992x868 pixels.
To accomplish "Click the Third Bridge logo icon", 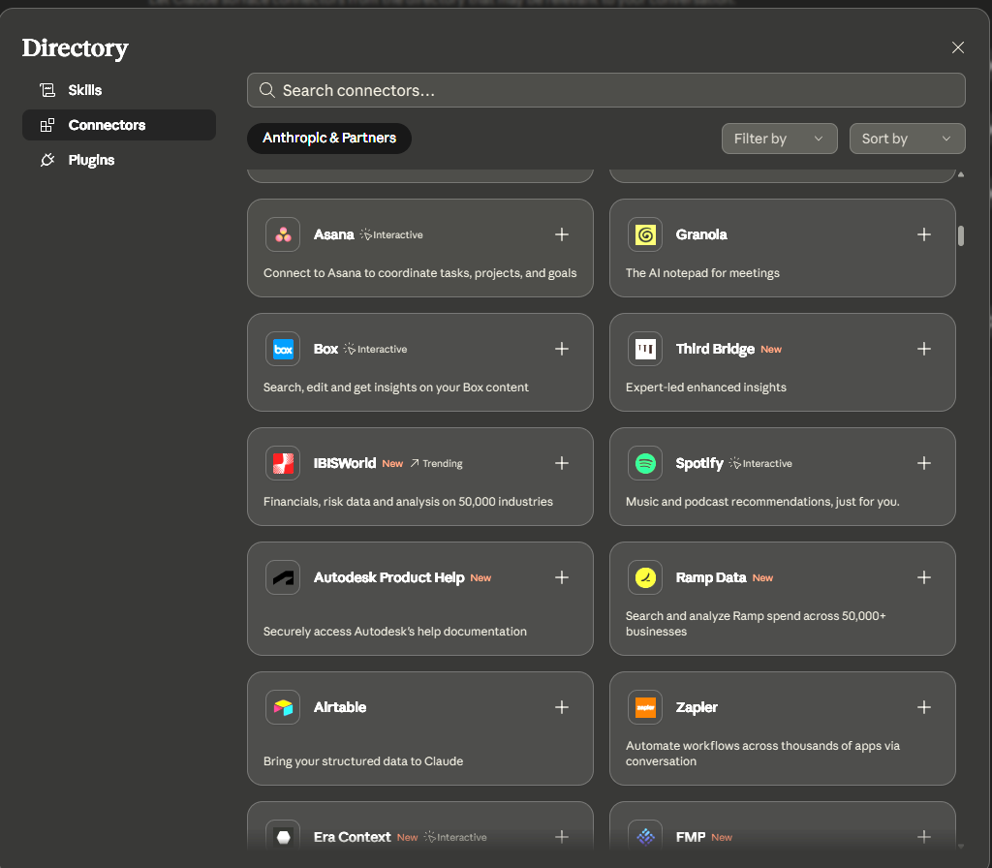I will click(x=645, y=349).
